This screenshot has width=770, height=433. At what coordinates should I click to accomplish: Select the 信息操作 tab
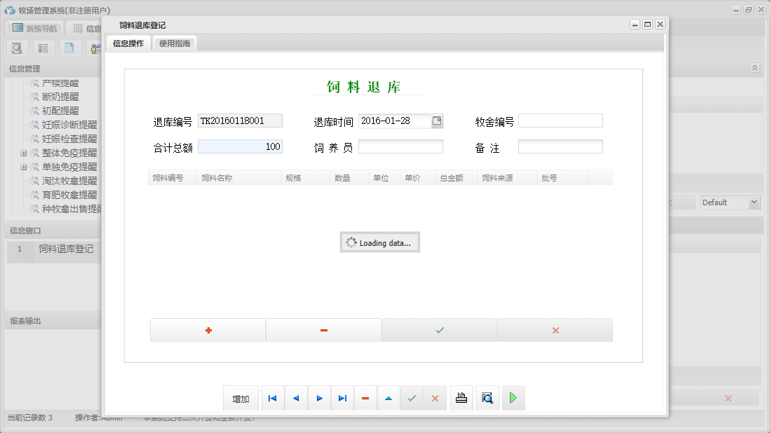pyautogui.click(x=128, y=43)
